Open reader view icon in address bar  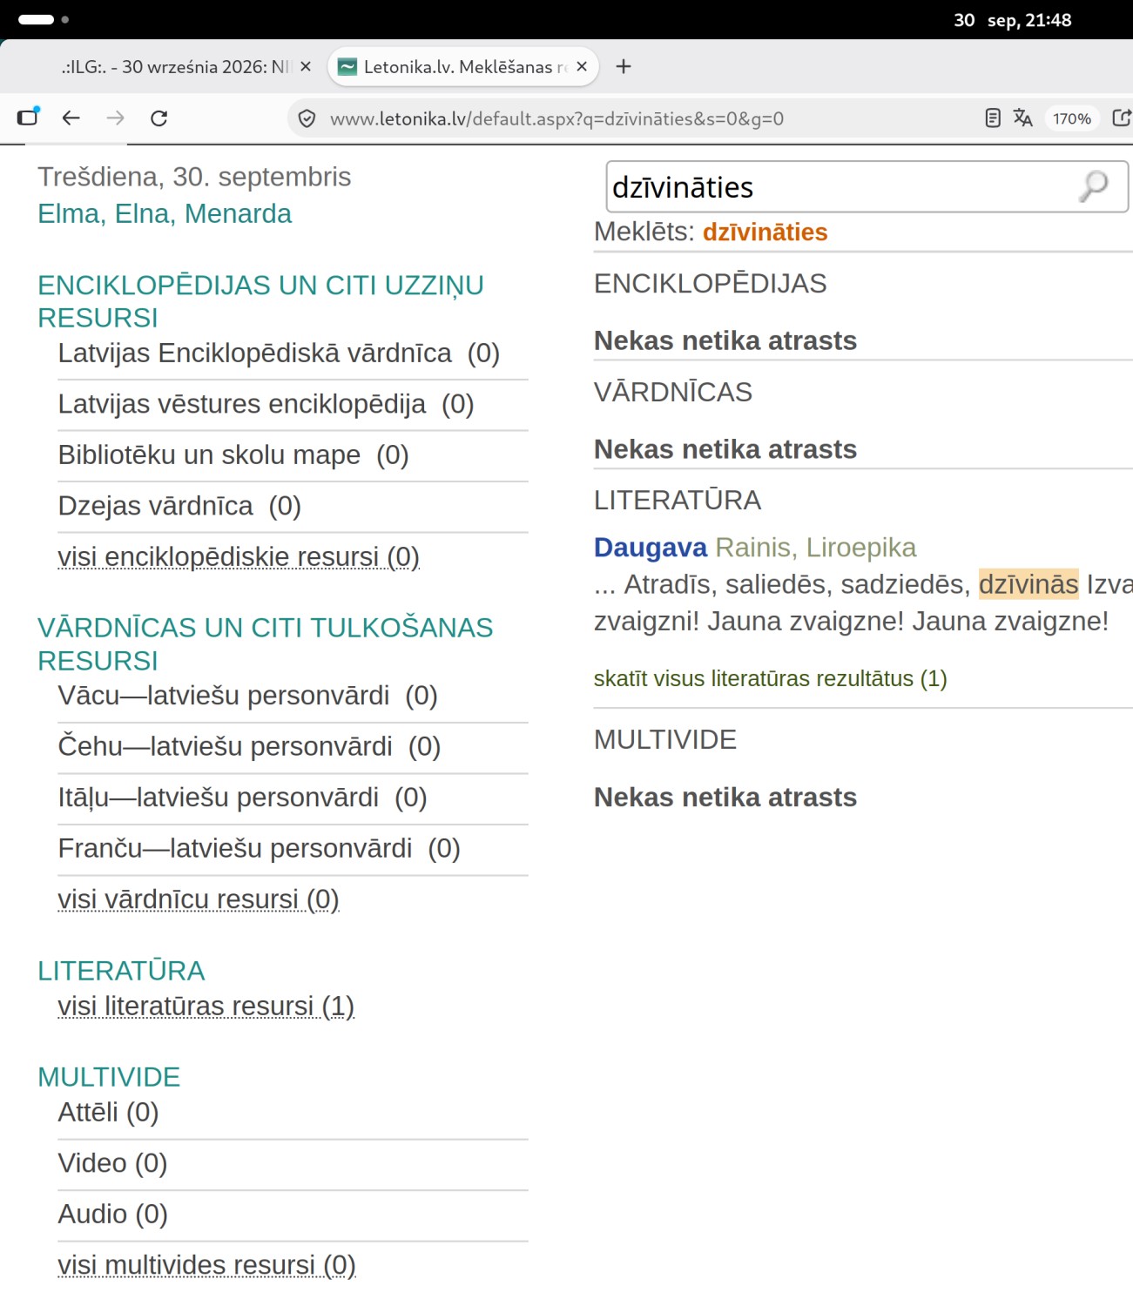(x=993, y=118)
